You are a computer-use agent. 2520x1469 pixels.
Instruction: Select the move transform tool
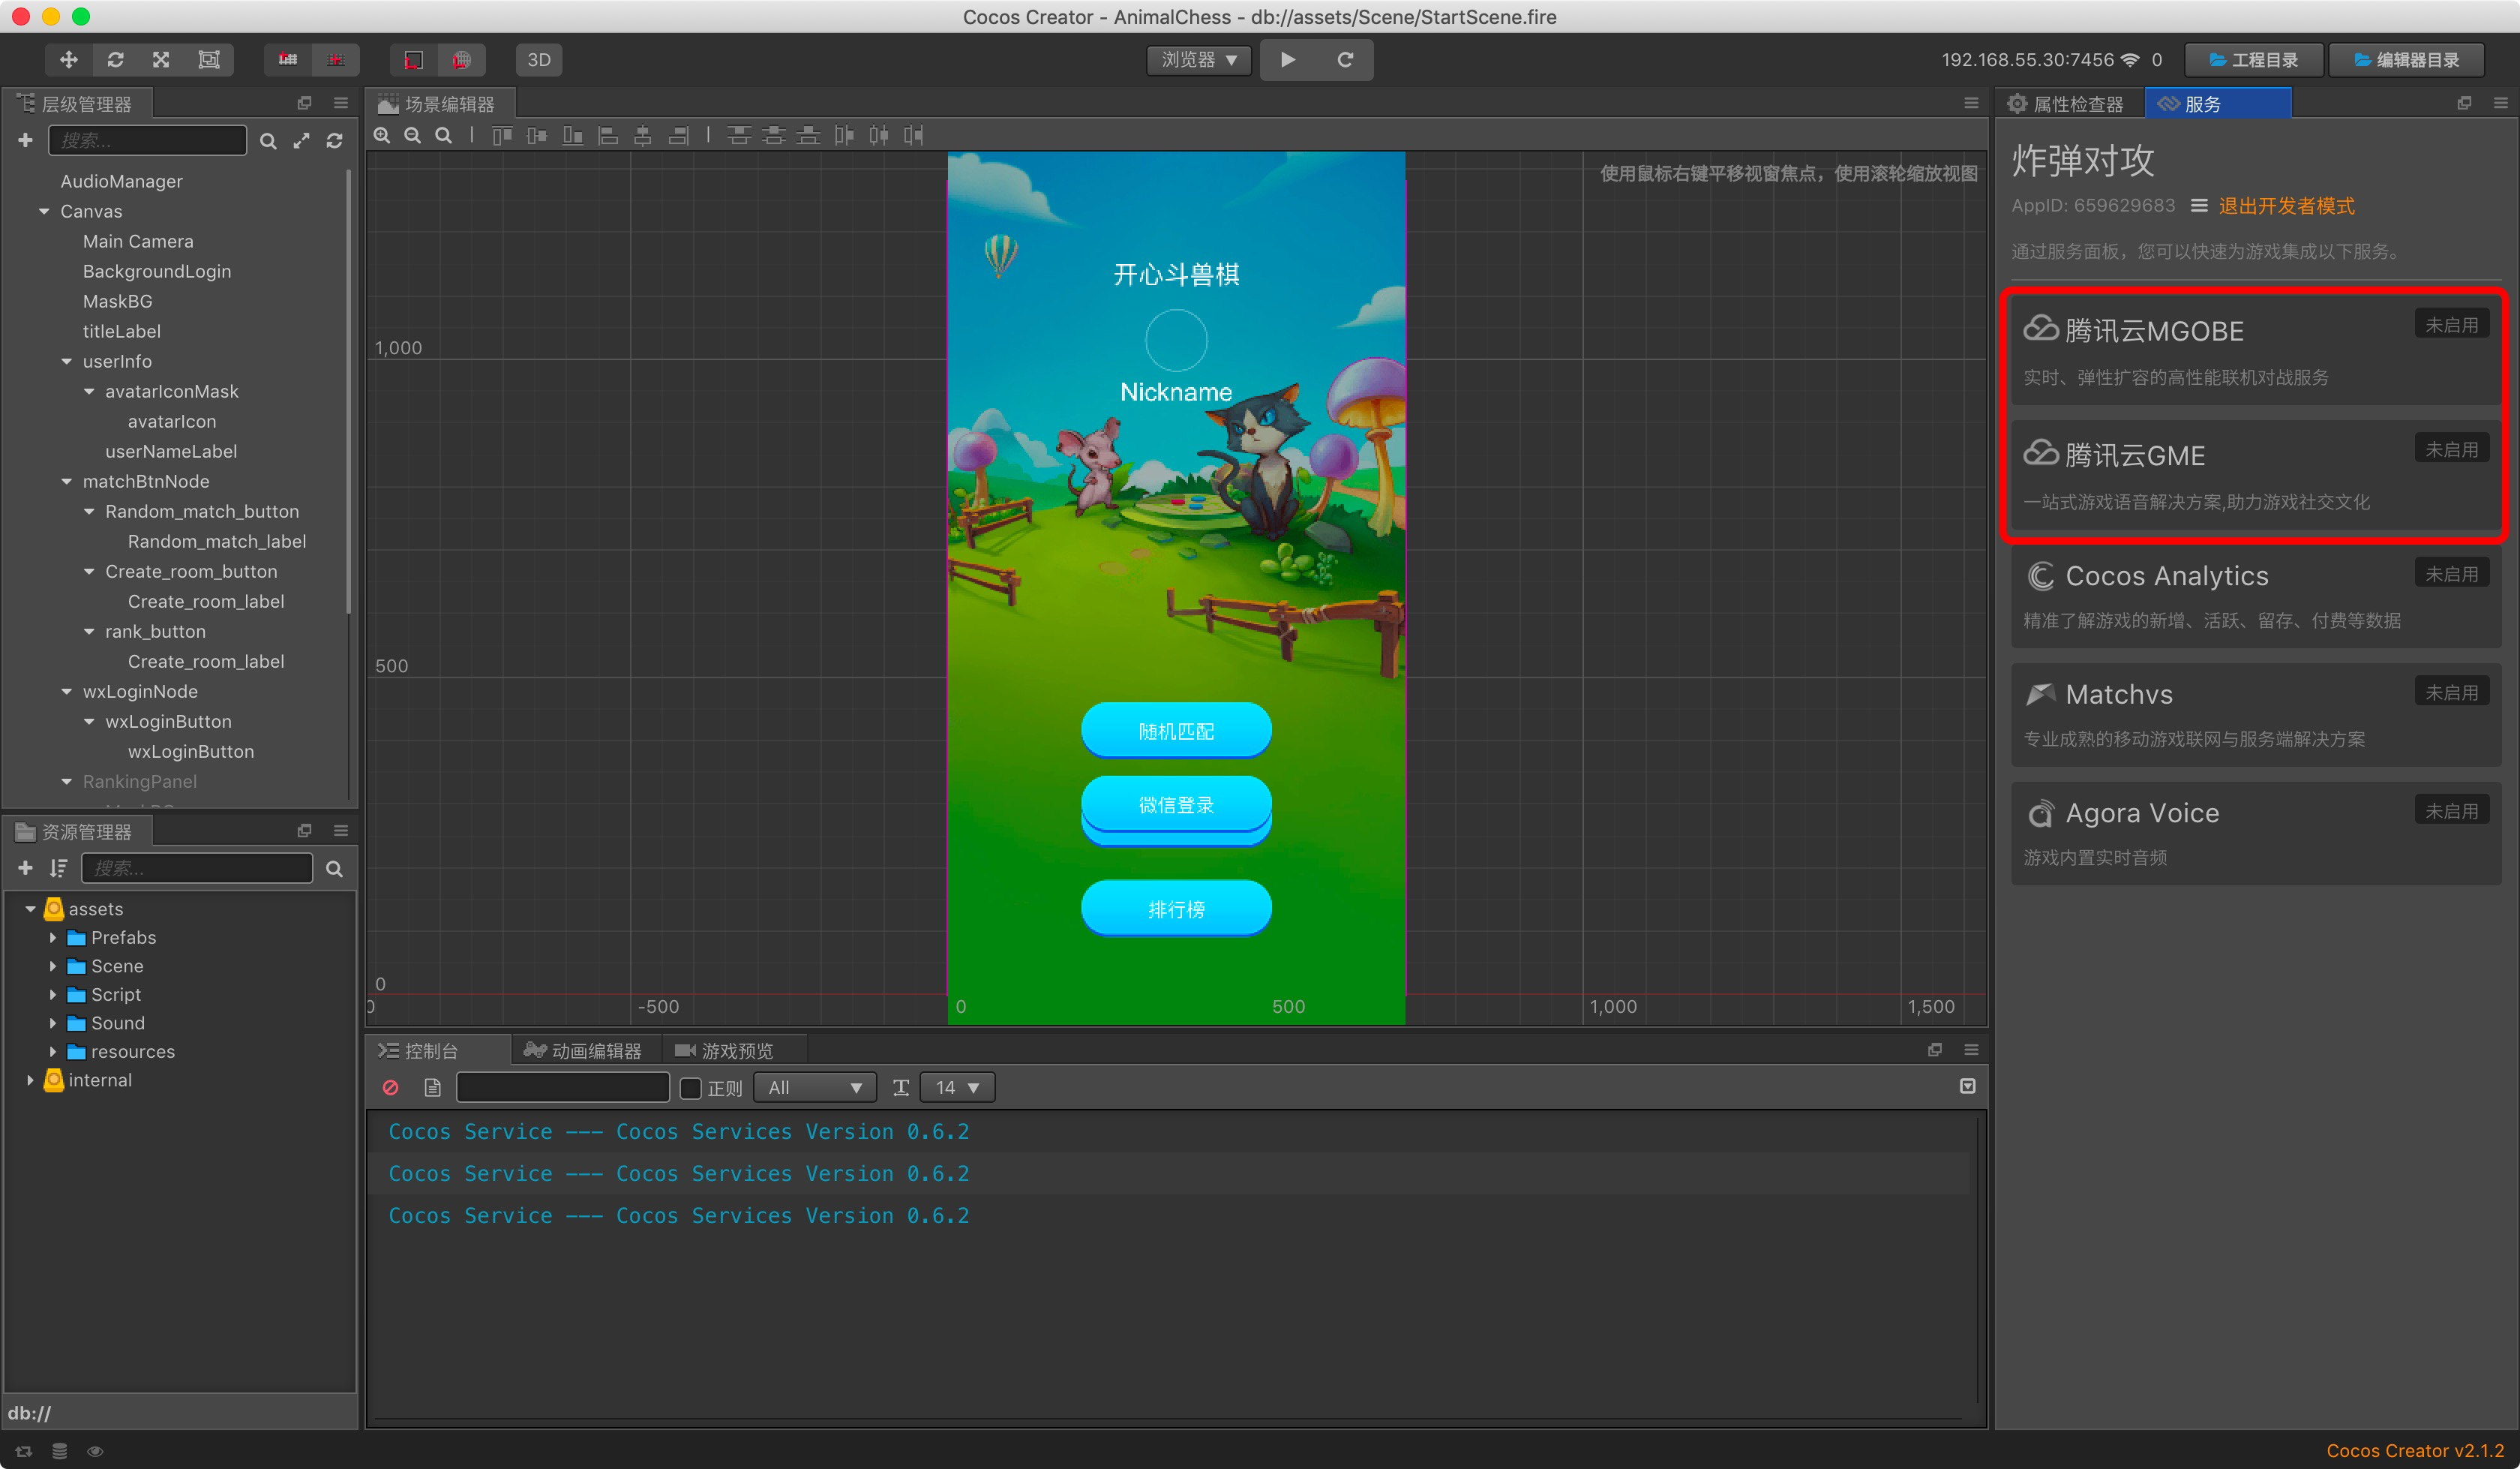(x=69, y=60)
